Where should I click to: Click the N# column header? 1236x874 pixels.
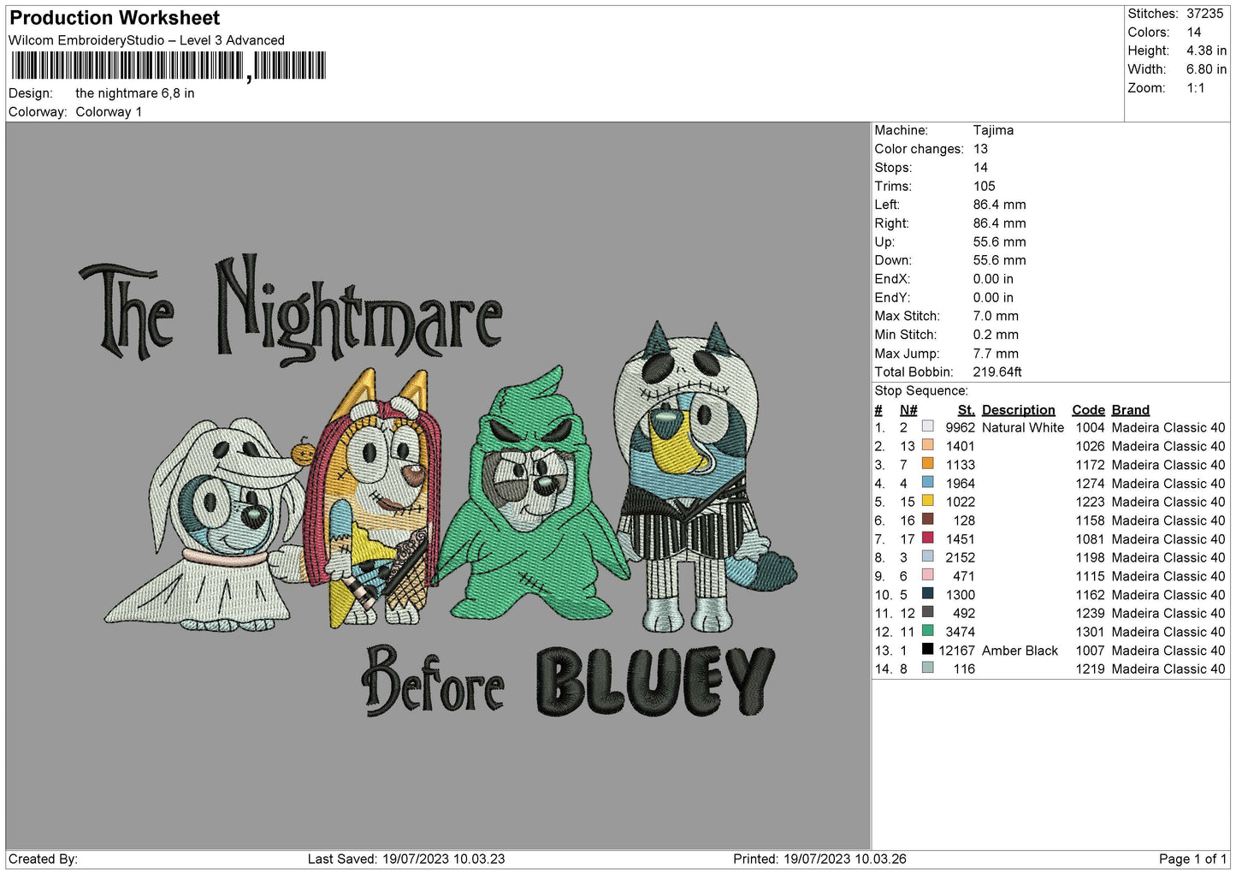tap(908, 410)
